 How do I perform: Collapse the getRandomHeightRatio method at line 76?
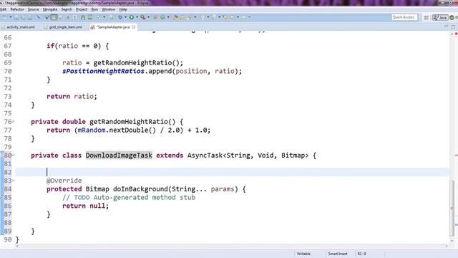tap(13, 121)
